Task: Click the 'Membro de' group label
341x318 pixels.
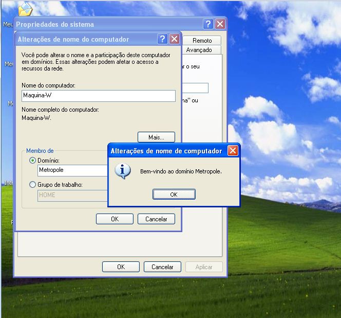Action: pyautogui.click(x=40, y=151)
